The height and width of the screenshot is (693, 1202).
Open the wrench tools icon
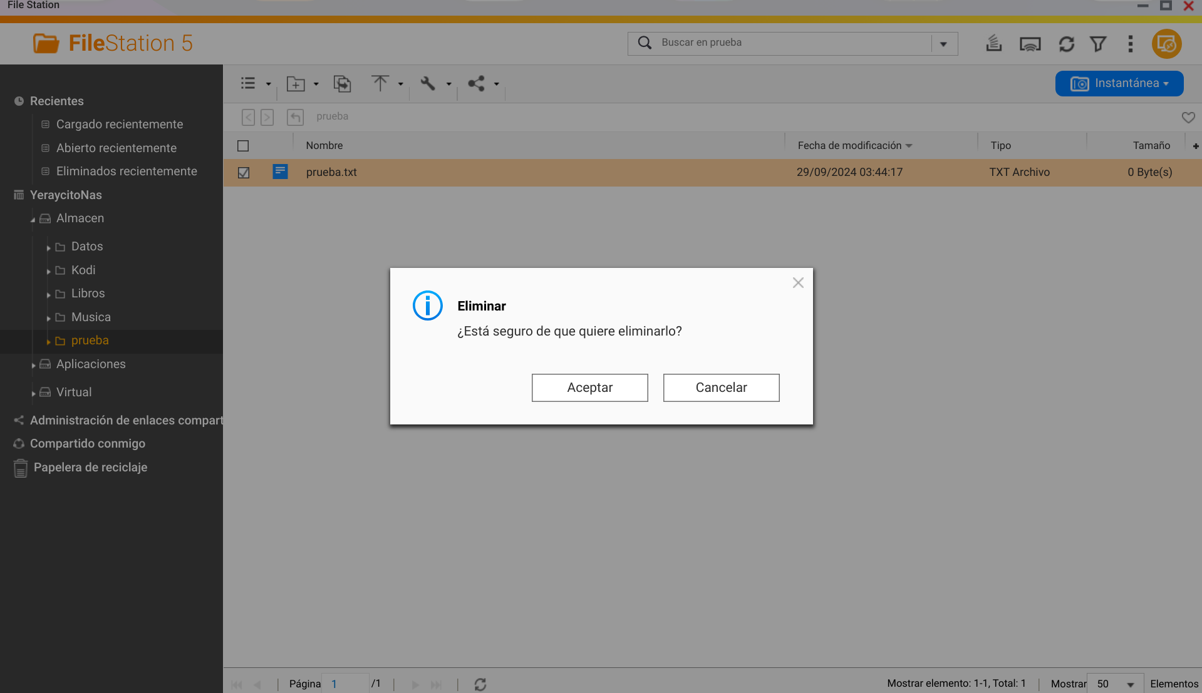pyautogui.click(x=428, y=84)
